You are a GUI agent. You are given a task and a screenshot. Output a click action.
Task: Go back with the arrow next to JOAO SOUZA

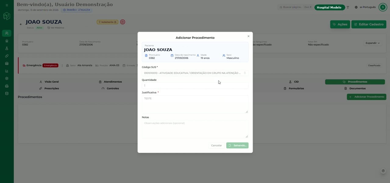click(x=21, y=24)
